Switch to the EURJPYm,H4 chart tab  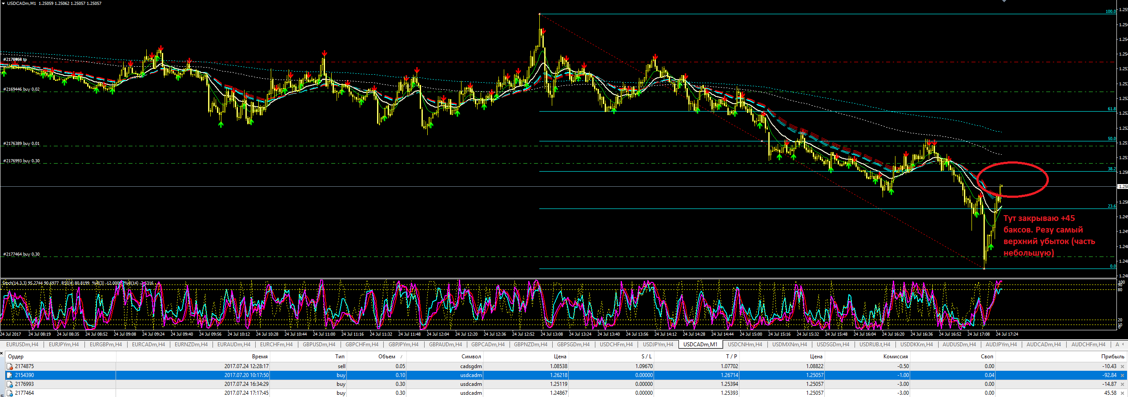(x=64, y=345)
